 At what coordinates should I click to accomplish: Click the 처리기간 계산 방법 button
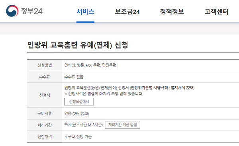123,125
